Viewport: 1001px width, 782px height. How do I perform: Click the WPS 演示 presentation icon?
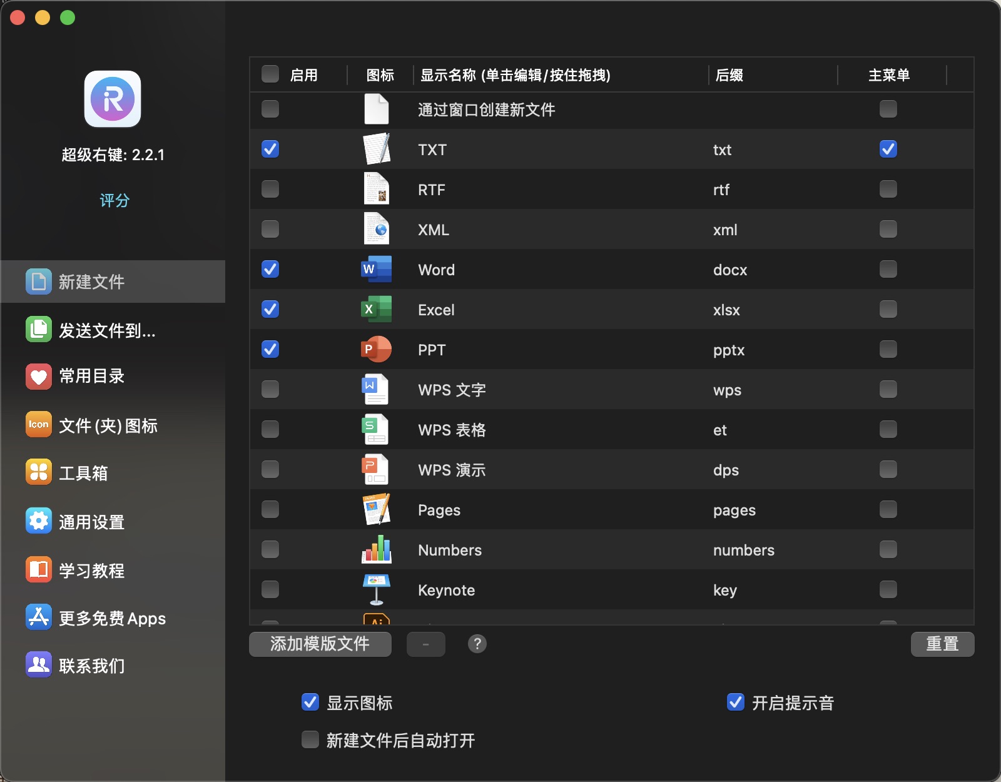click(375, 469)
